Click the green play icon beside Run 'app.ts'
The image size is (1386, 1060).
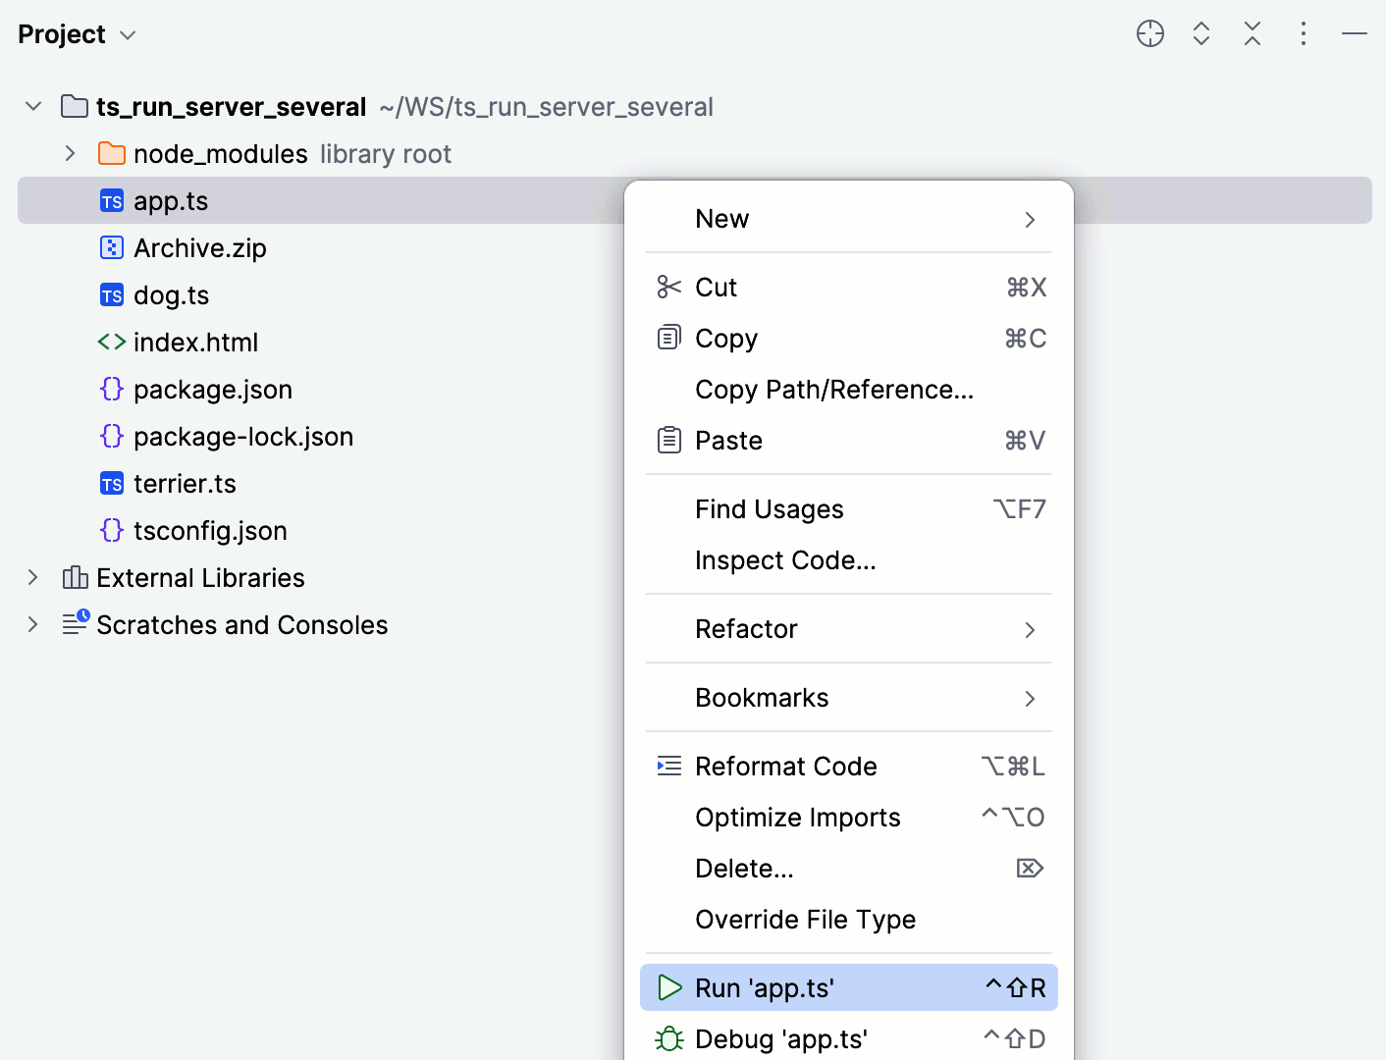[x=669, y=987]
